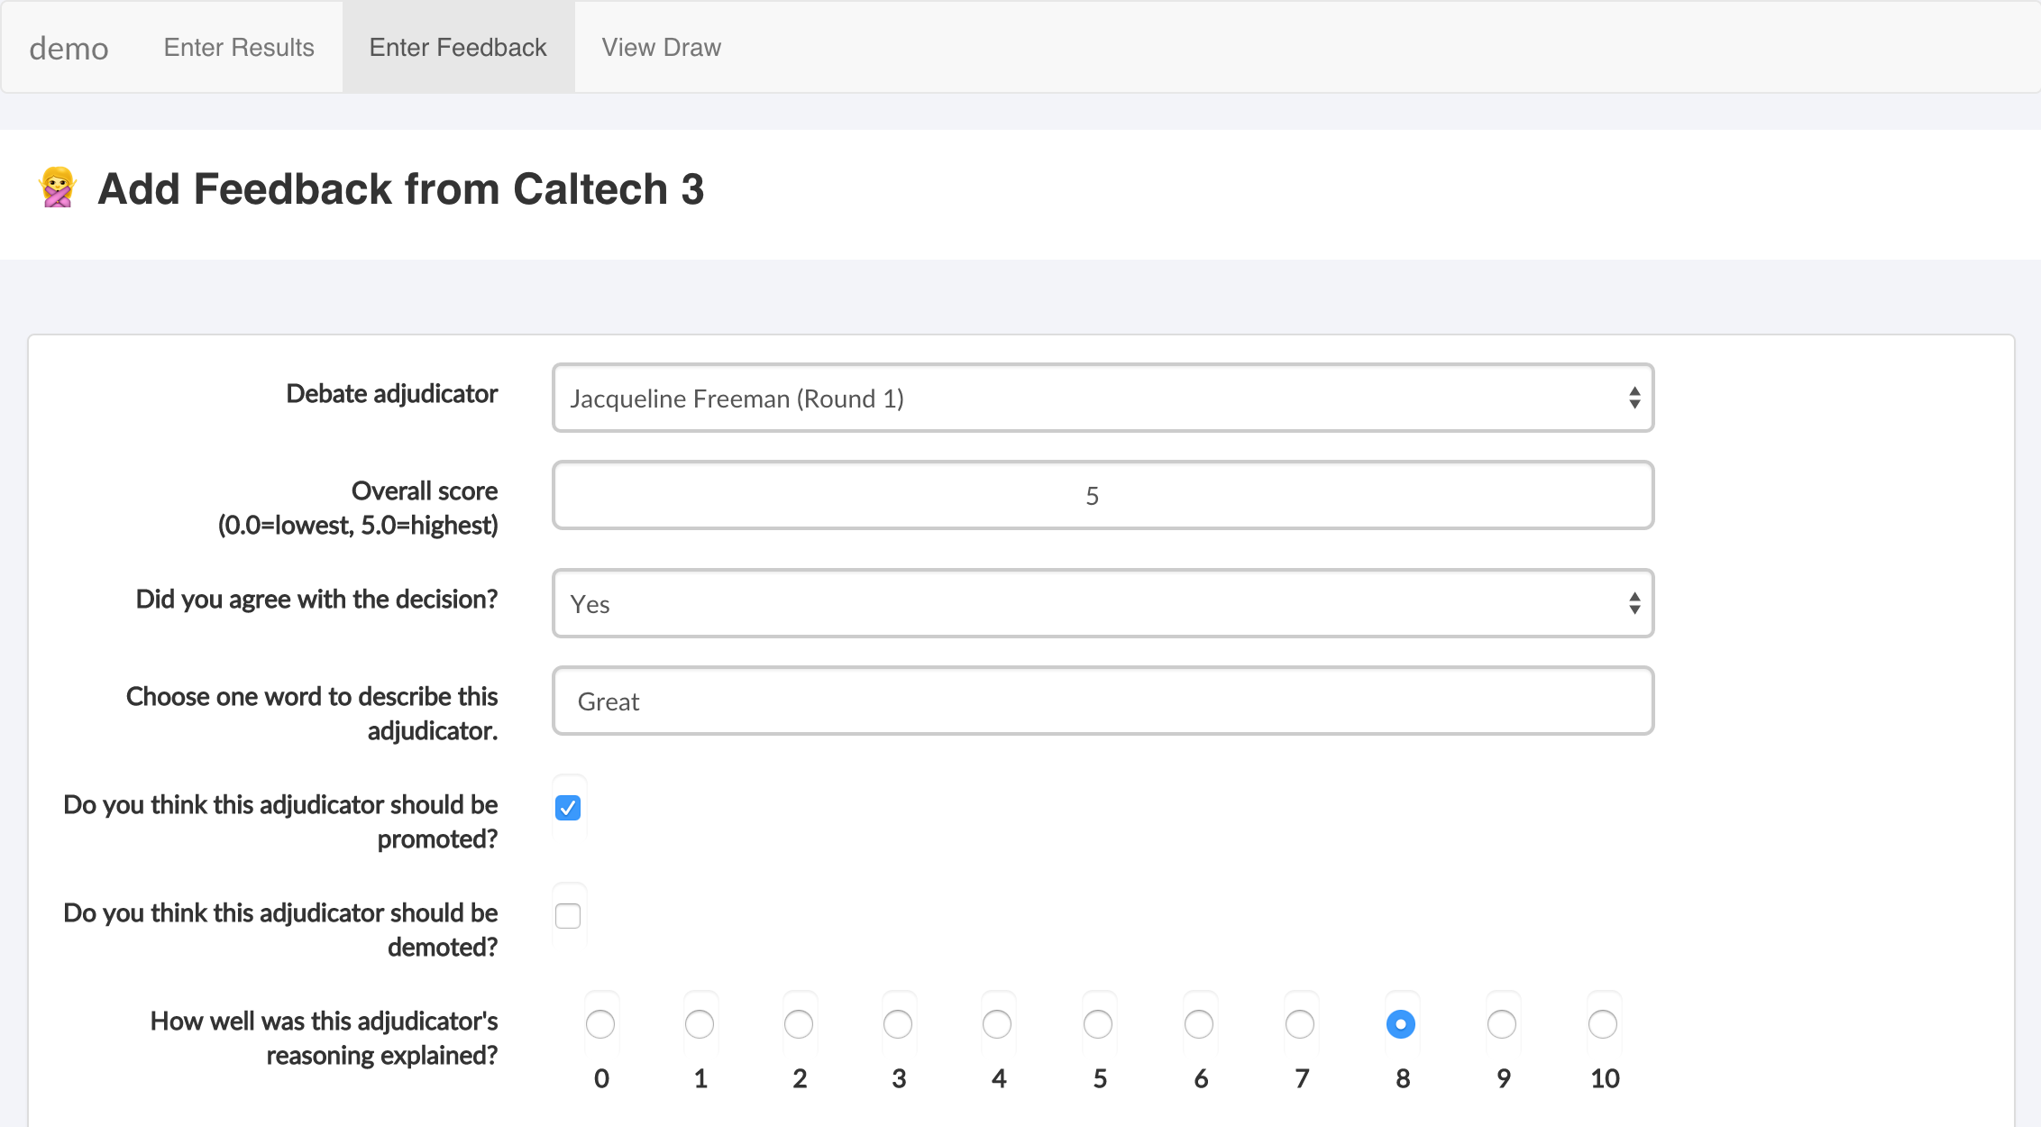Image resolution: width=2041 pixels, height=1127 pixels.
Task: Pick rating 9 radio button
Action: [1502, 1024]
